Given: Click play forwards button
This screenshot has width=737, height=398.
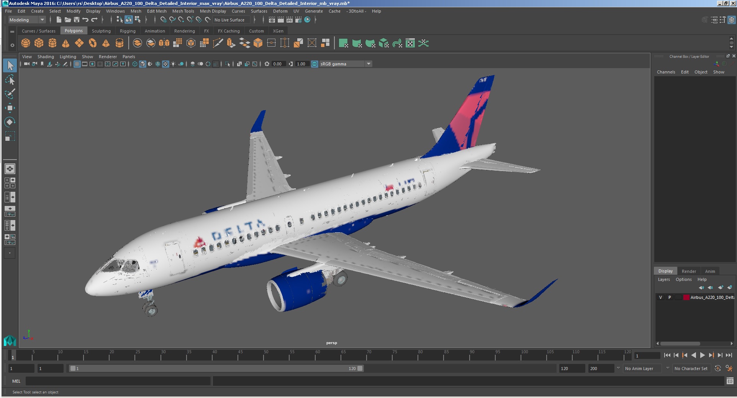Looking at the screenshot, I should 702,356.
